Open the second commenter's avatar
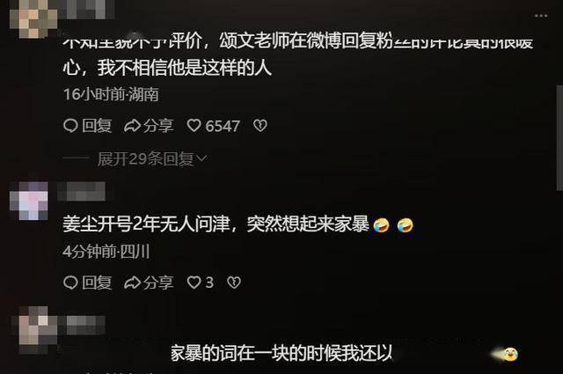Viewport: 563px width, 374px height. pos(29,201)
